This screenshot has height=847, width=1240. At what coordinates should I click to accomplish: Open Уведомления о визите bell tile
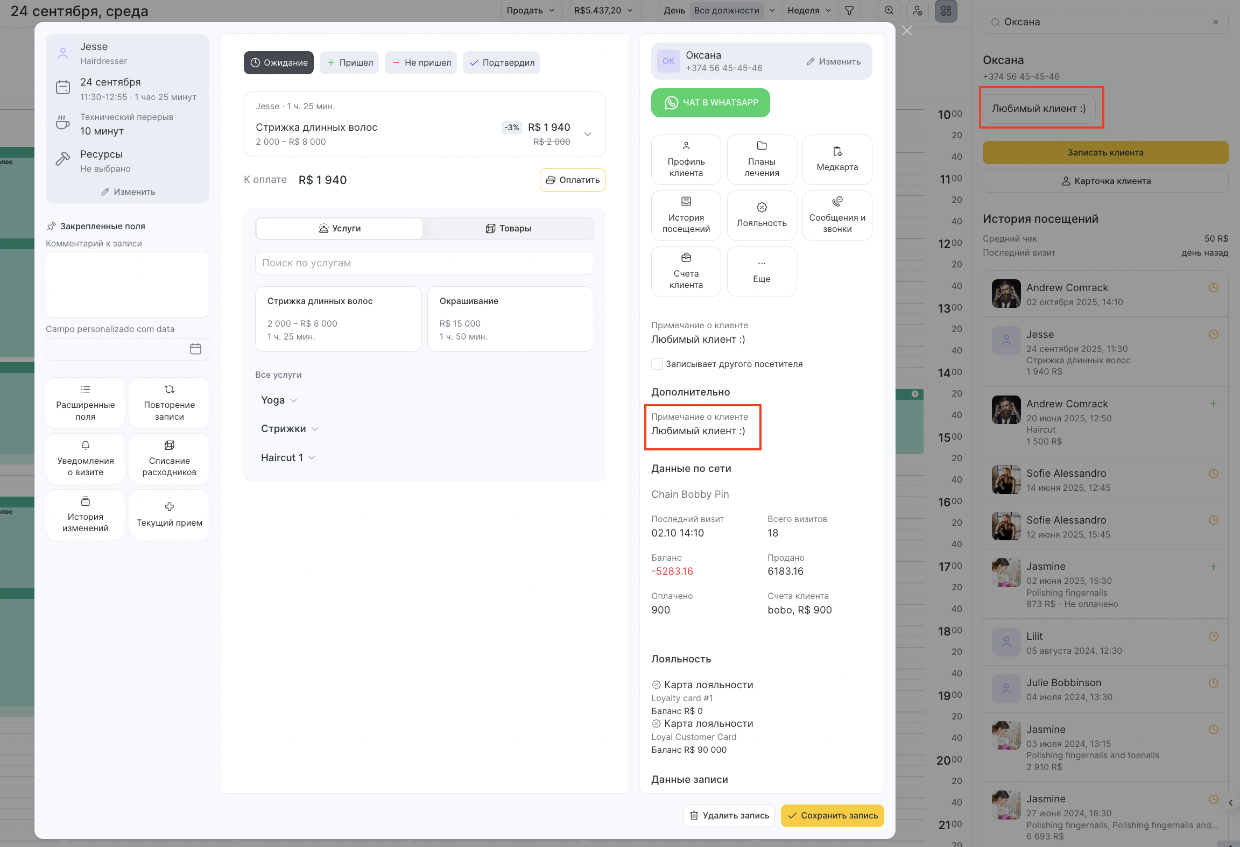coord(86,459)
